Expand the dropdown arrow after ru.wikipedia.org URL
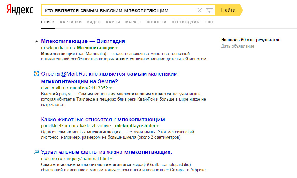Viewport: 297px width, 178px height. click(117, 48)
